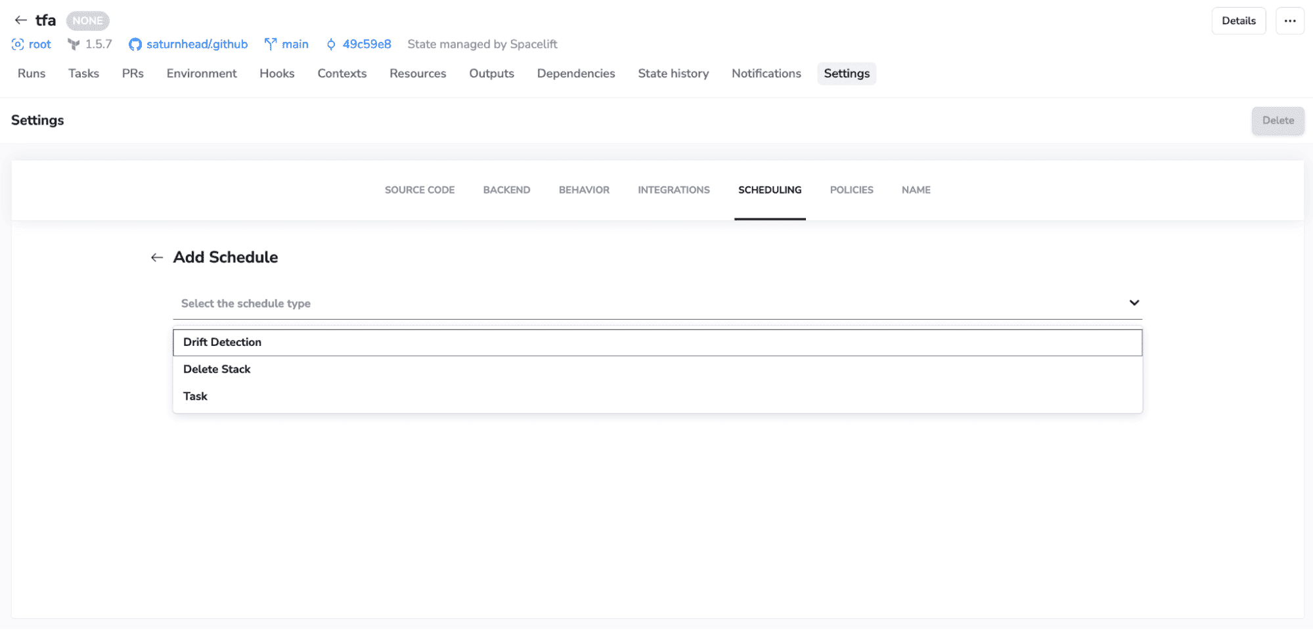Open the three-dot more options menu

pyautogui.click(x=1289, y=21)
